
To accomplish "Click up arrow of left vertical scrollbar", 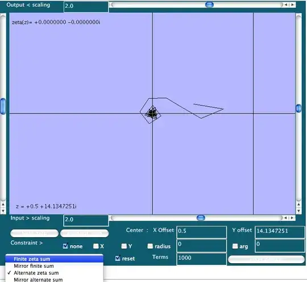I will click(3, 205).
